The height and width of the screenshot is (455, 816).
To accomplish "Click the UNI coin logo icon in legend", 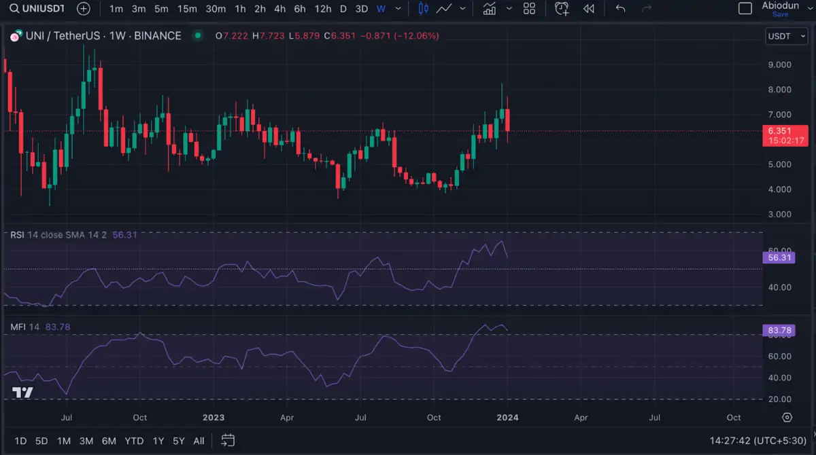I will click(16, 36).
